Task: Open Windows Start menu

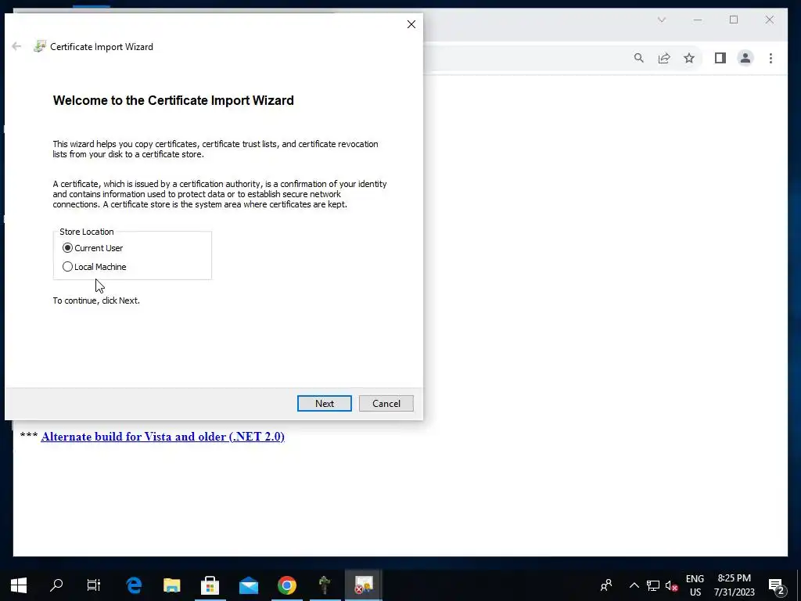Action: tap(19, 585)
